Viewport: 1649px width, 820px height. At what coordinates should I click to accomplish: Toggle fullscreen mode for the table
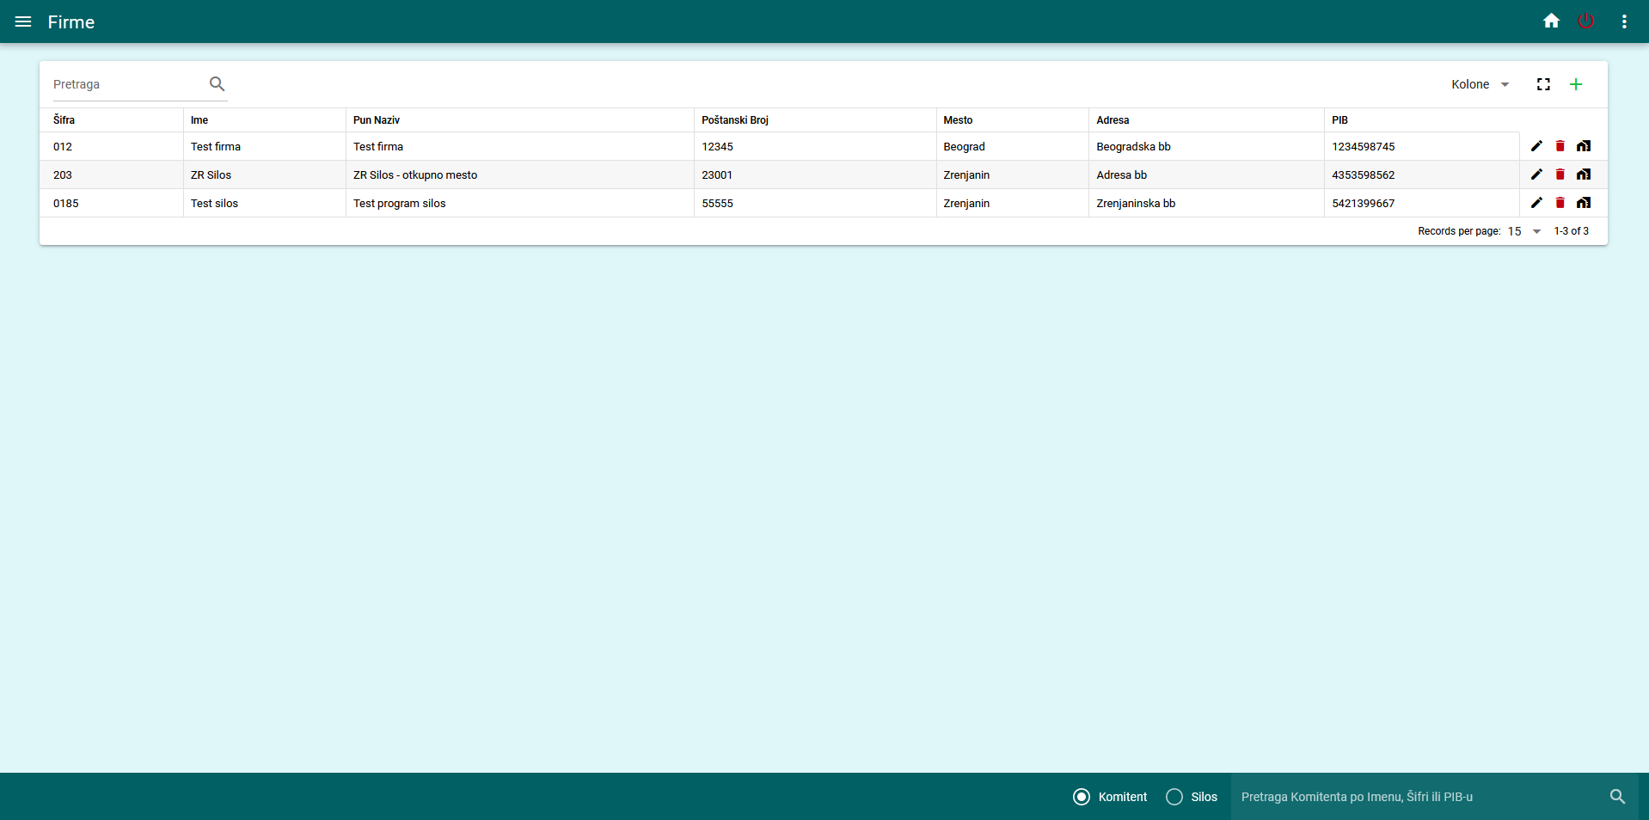(x=1542, y=84)
